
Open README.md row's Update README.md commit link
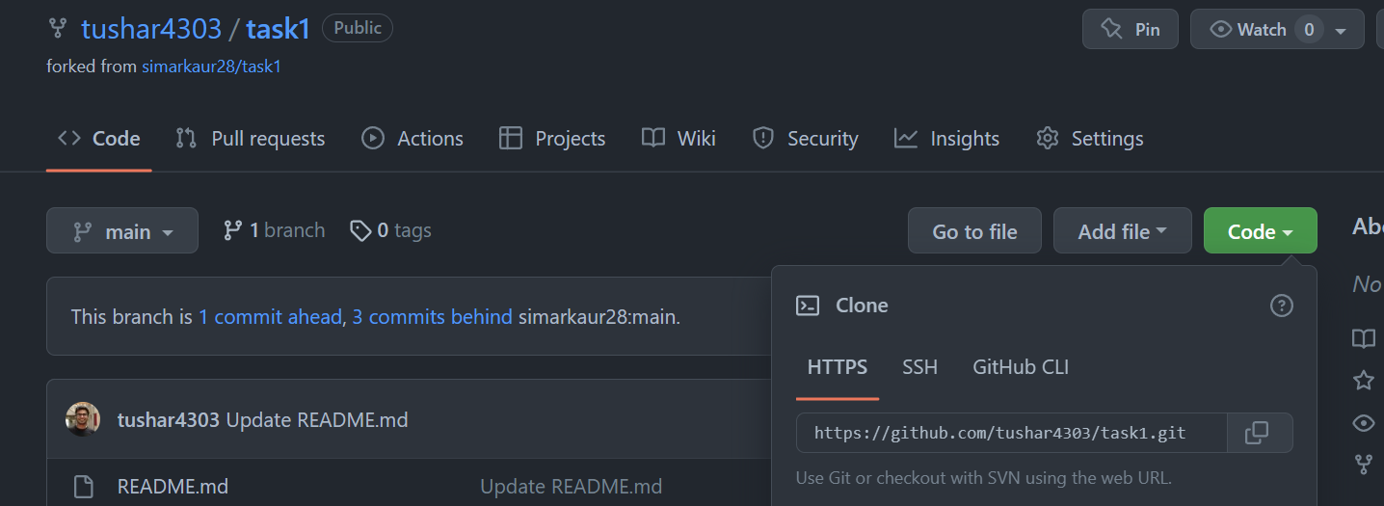572,486
